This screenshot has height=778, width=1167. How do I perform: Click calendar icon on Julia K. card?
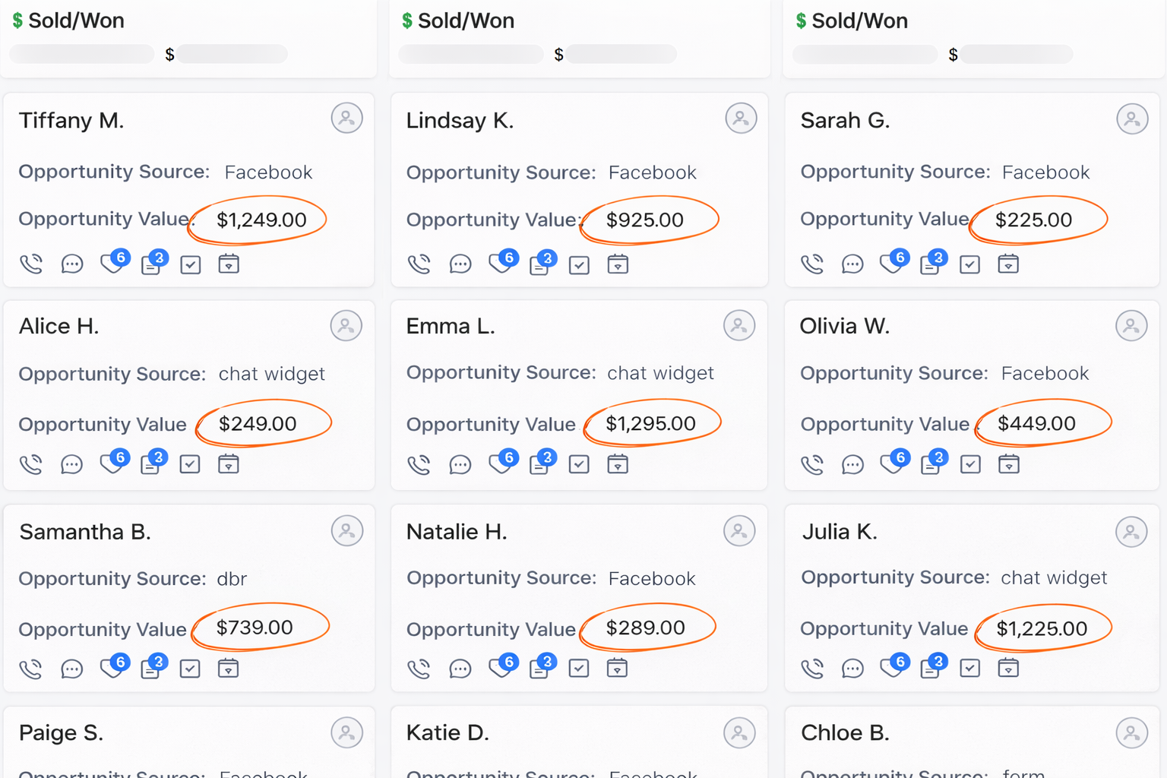click(x=1008, y=668)
